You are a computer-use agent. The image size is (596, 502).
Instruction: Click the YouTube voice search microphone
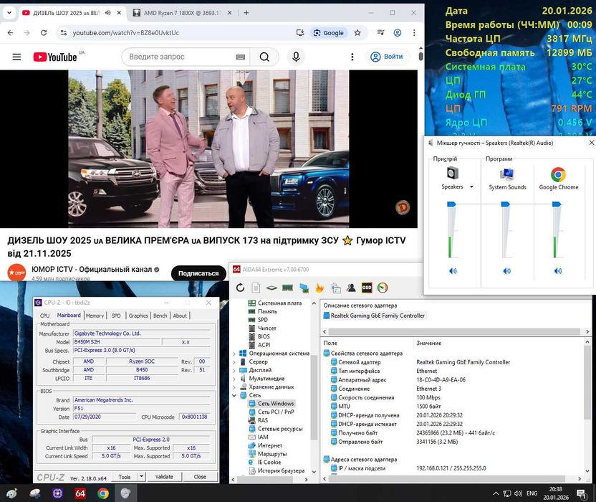295,57
